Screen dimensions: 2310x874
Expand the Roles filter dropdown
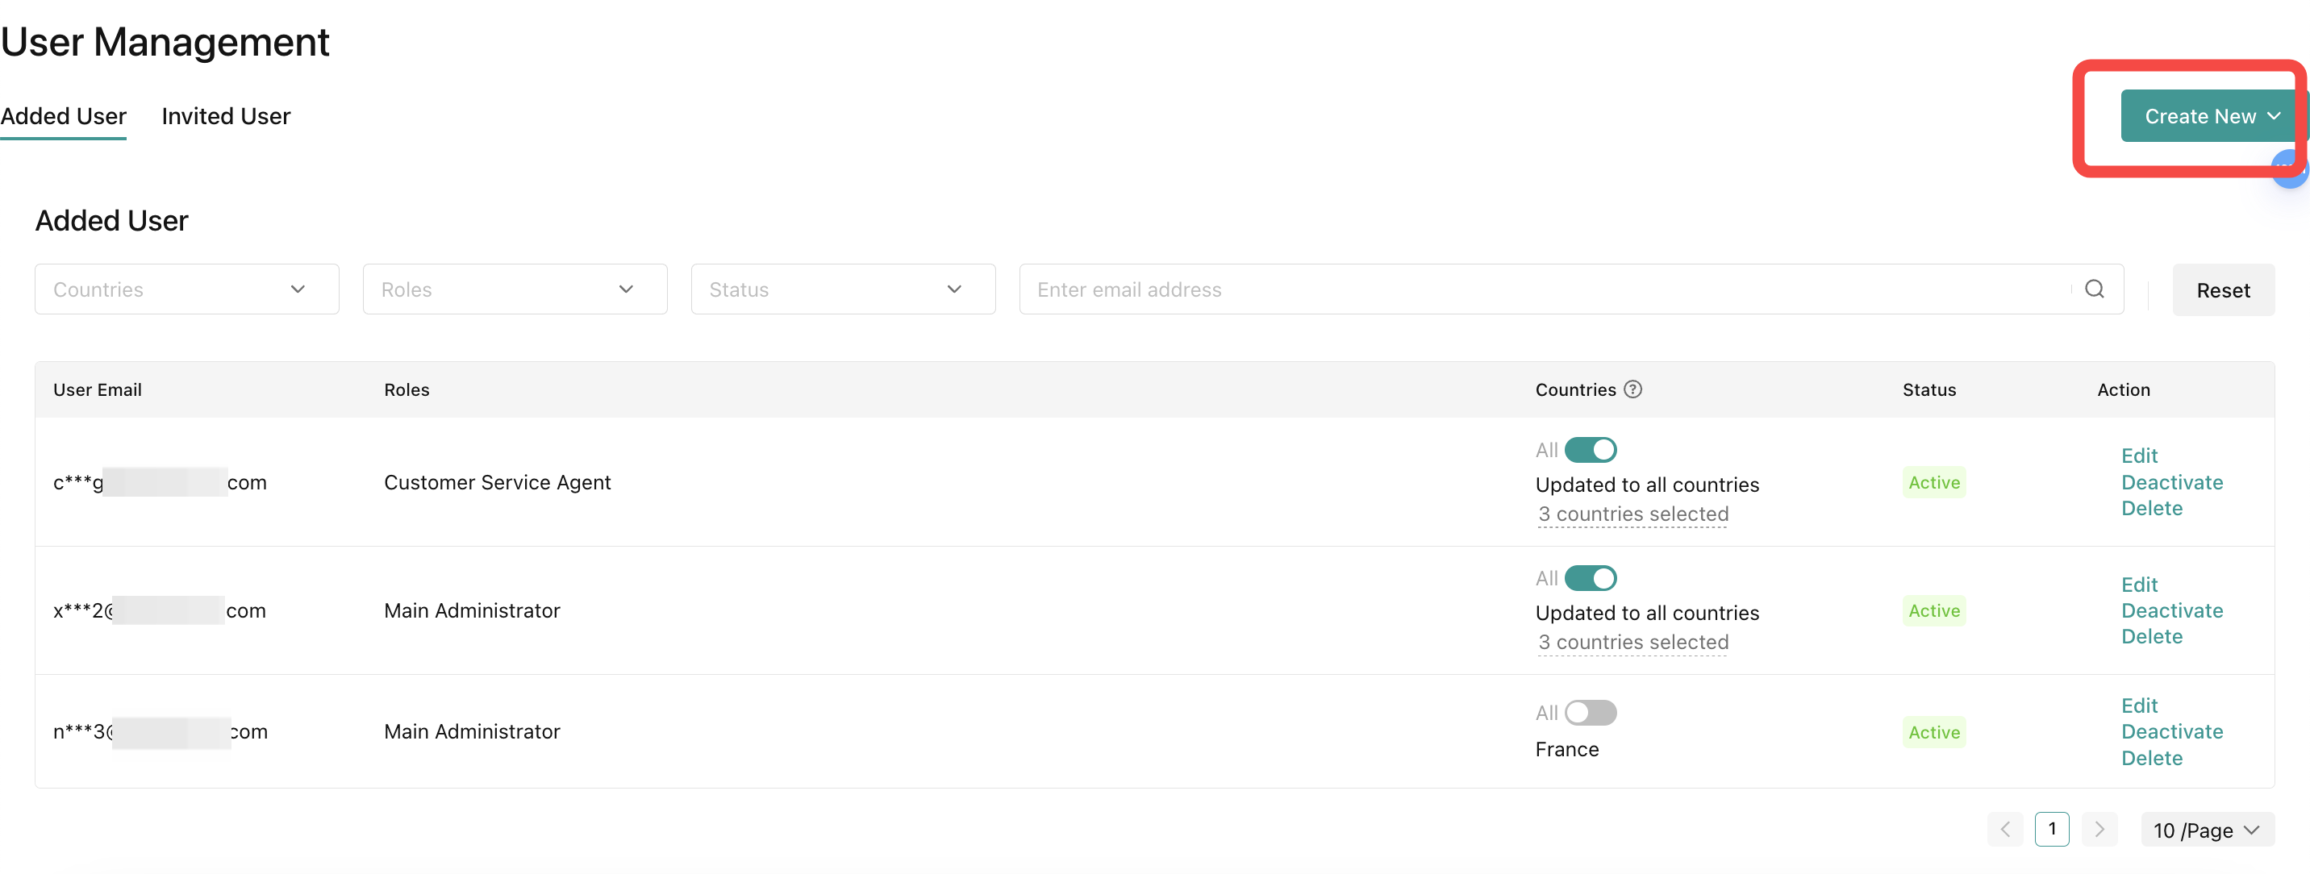point(515,289)
